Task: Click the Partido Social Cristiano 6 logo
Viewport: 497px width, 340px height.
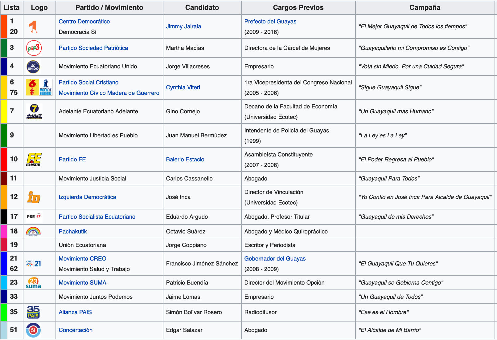Action: coord(32,87)
